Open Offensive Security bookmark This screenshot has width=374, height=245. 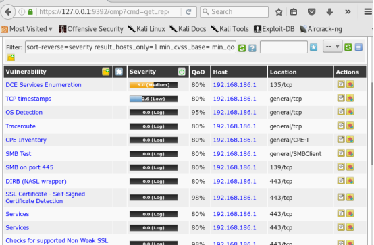click(x=91, y=29)
